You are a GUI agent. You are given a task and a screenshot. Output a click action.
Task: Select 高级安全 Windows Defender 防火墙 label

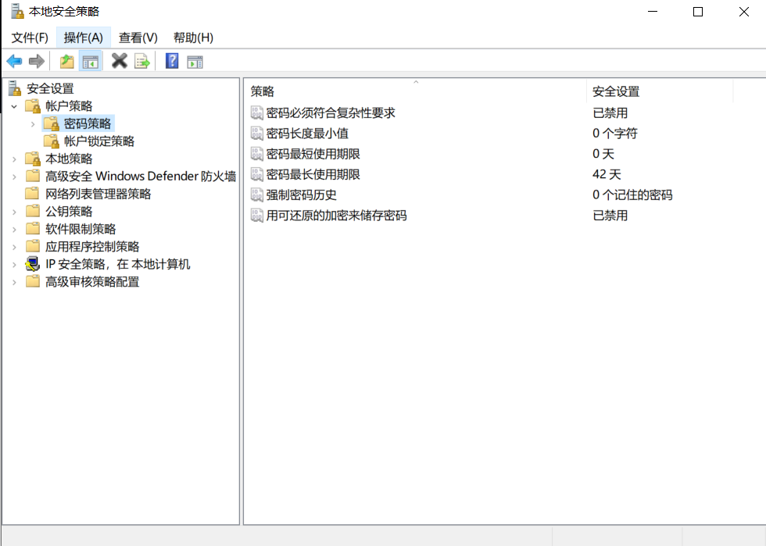tap(141, 177)
